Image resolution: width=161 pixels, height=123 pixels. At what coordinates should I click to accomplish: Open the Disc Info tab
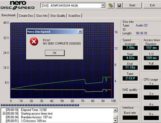pos(42,16)
